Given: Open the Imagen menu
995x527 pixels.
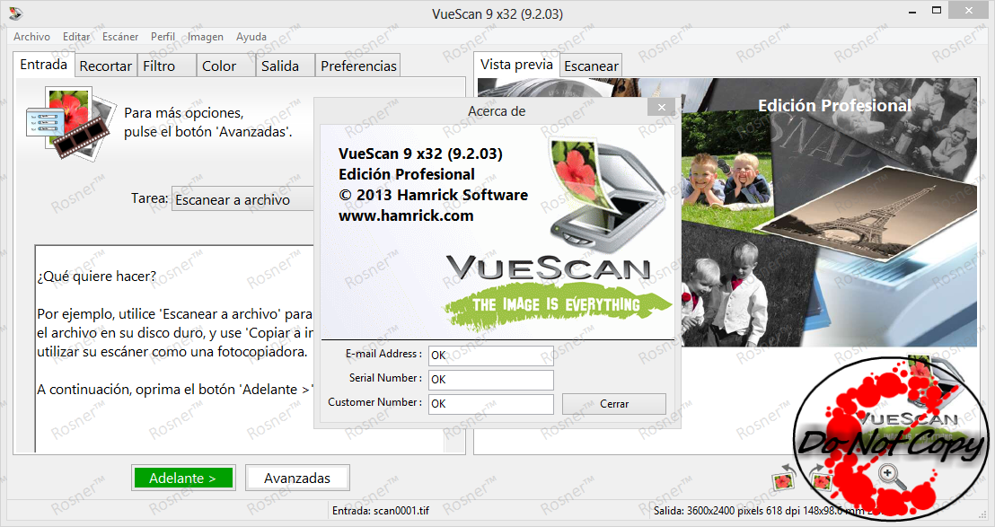Looking at the screenshot, I should pos(205,37).
